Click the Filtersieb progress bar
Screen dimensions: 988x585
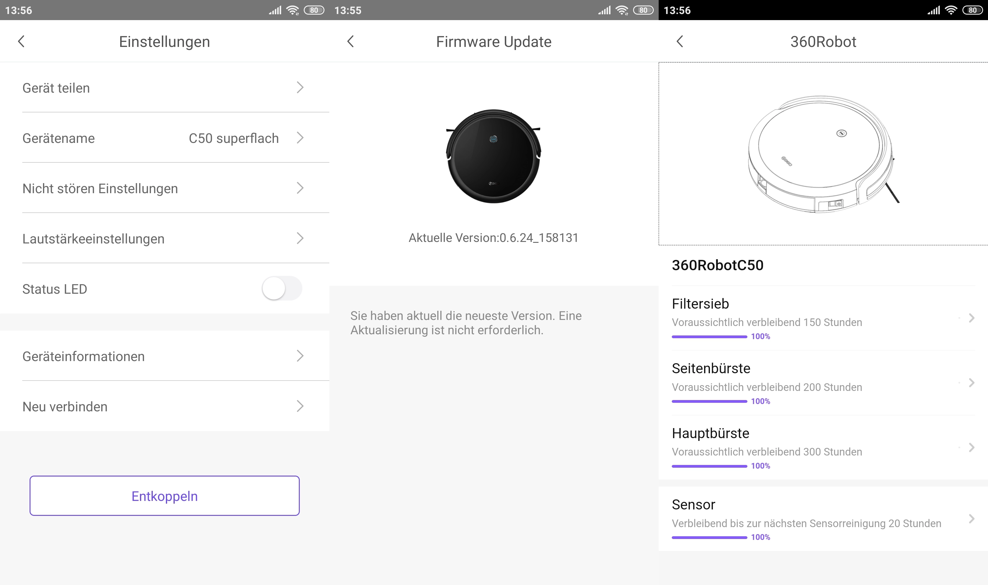point(709,337)
